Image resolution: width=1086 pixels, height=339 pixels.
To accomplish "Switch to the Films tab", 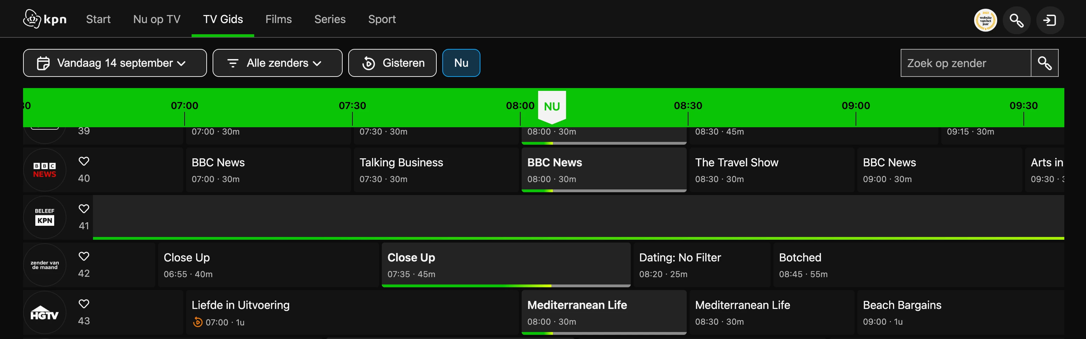I will (x=278, y=19).
